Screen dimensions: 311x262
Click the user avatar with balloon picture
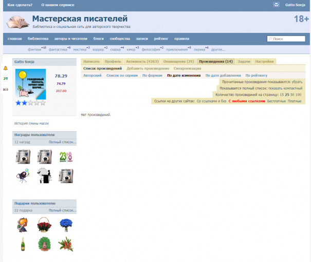tap(31, 84)
